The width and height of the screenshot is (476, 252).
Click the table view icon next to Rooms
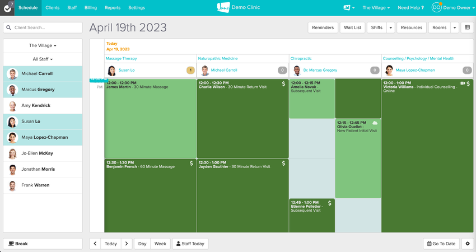click(467, 27)
